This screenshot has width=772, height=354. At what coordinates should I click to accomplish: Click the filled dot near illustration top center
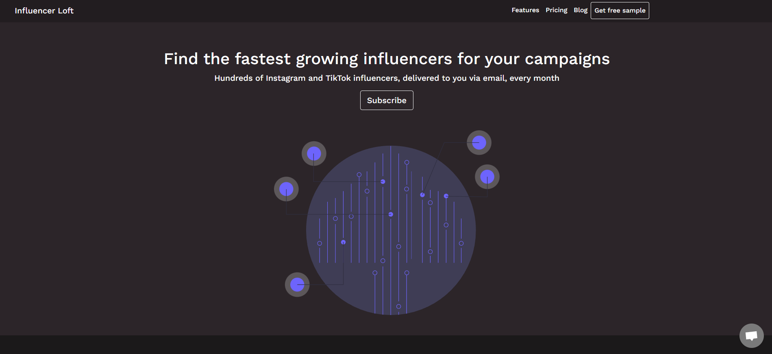coord(383,181)
